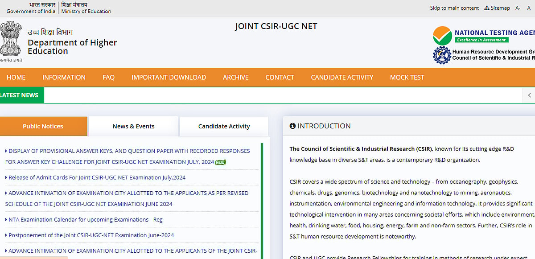This screenshot has height=259, width=535.
Task: Select the Public Notices tab
Action: click(x=43, y=126)
